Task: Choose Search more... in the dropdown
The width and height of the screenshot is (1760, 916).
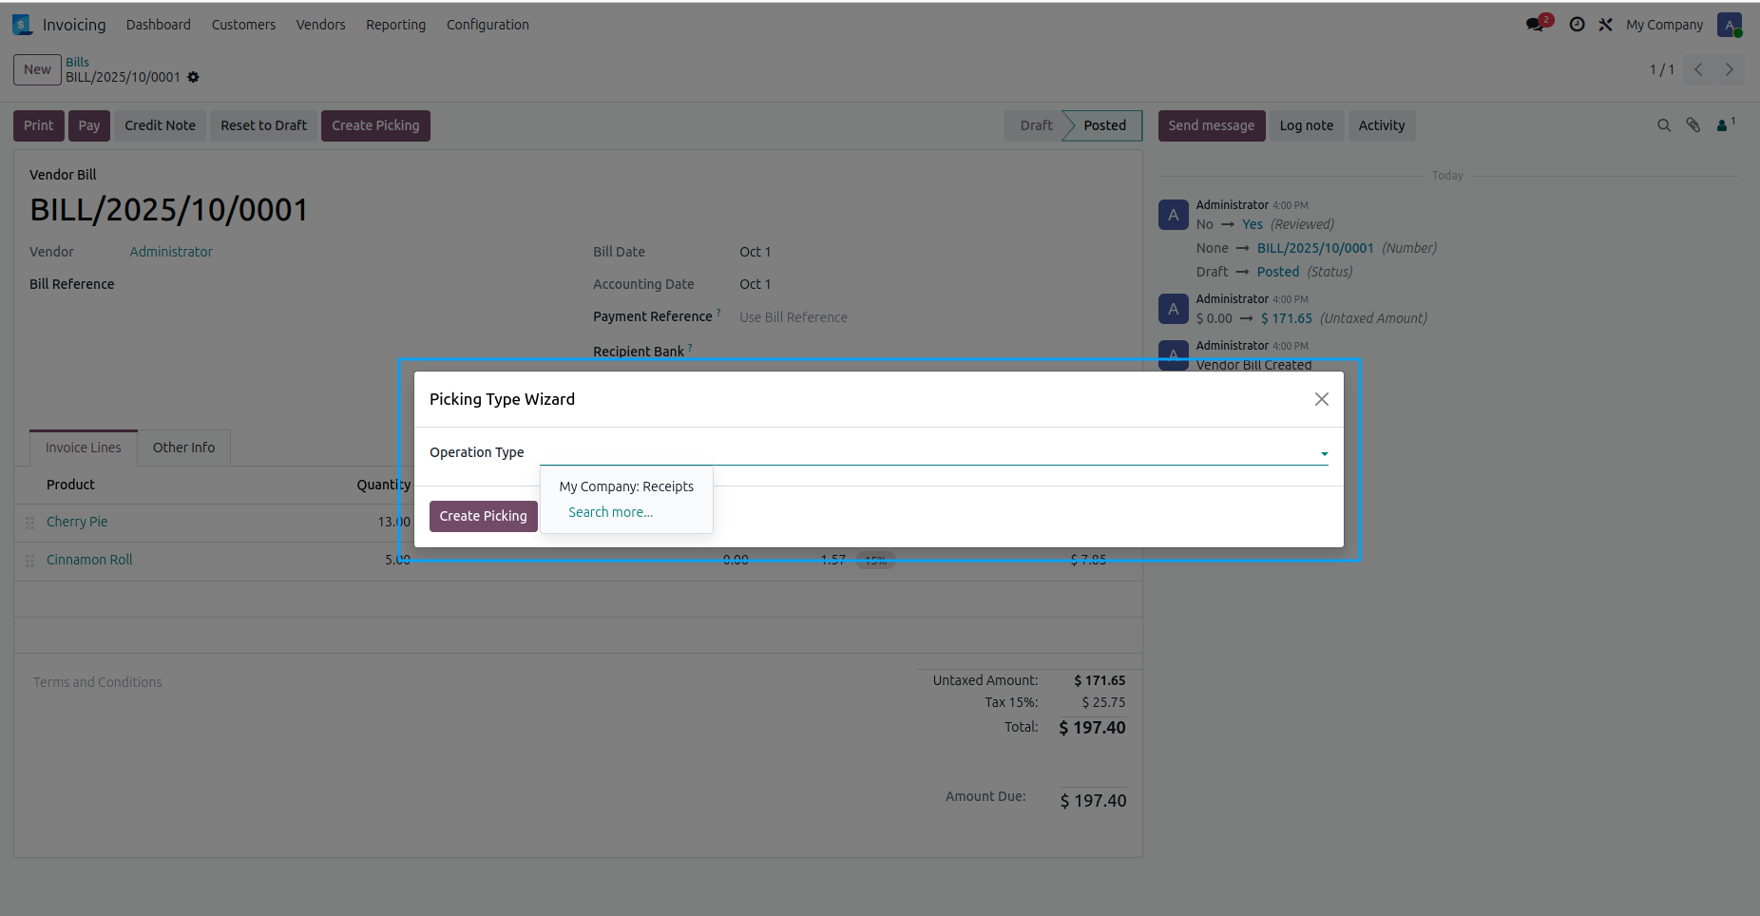Action: (610, 512)
